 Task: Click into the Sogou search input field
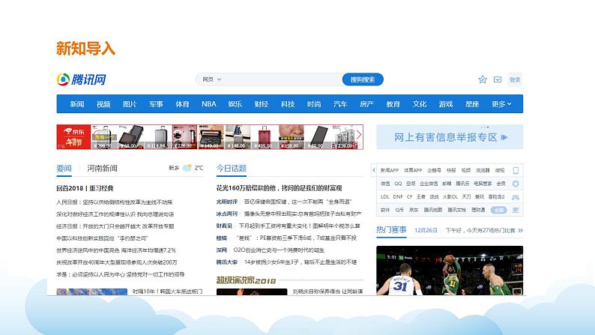point(282,79)
